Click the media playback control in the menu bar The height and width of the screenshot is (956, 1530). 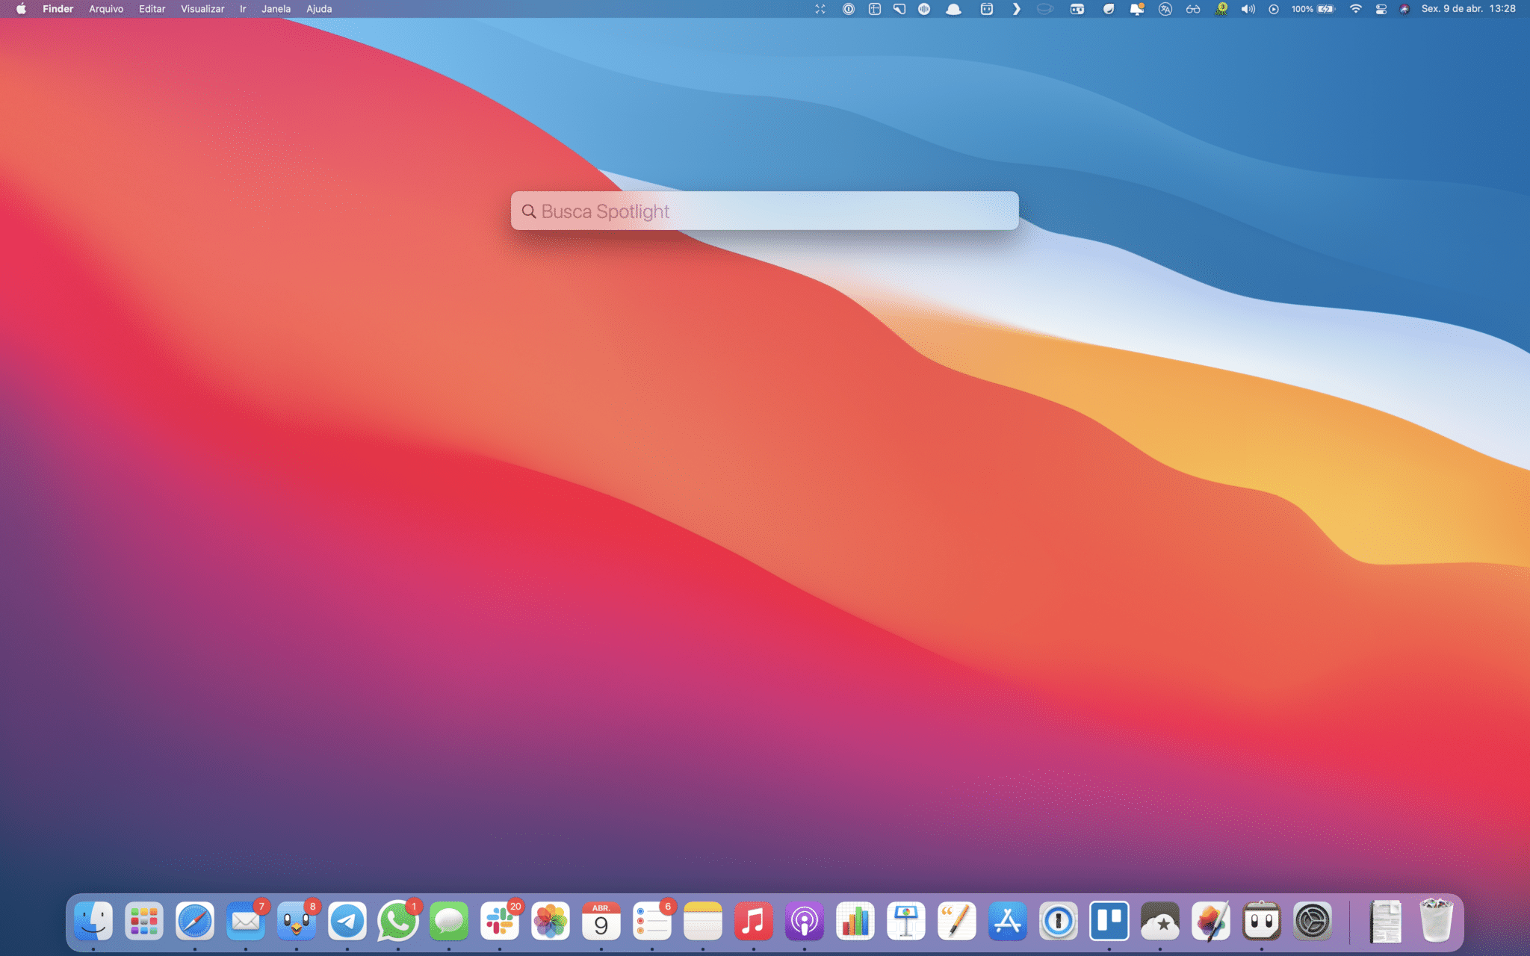1274,9
